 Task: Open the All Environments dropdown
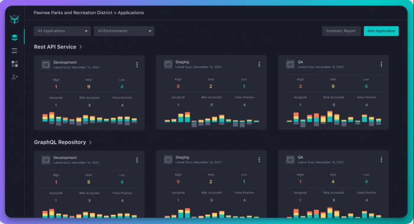pos(124,31)
